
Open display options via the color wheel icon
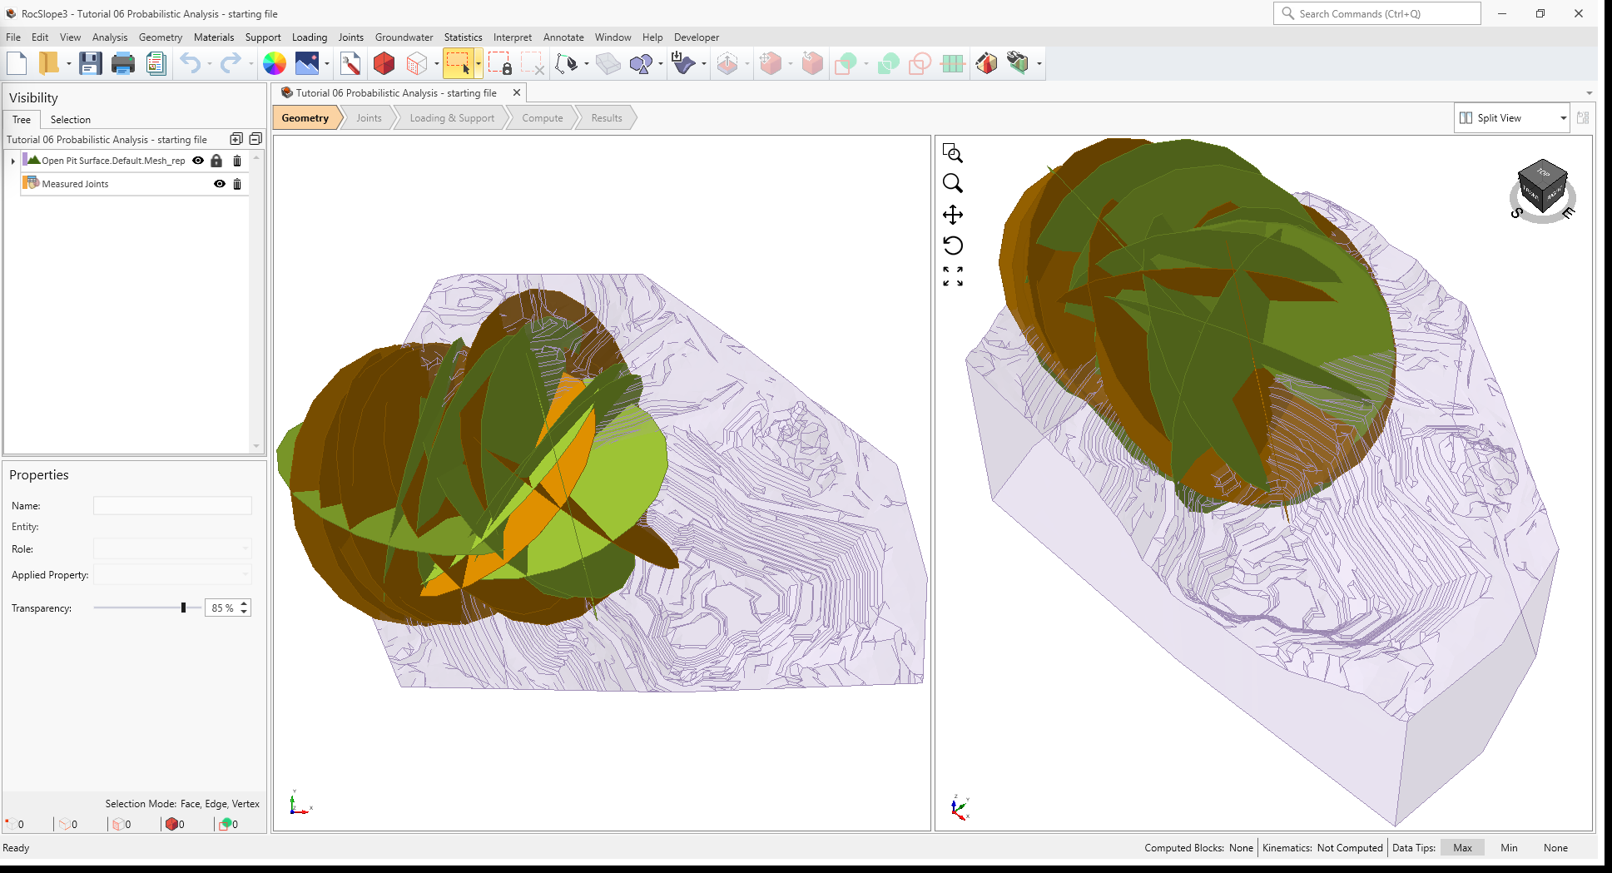[274, 63]
